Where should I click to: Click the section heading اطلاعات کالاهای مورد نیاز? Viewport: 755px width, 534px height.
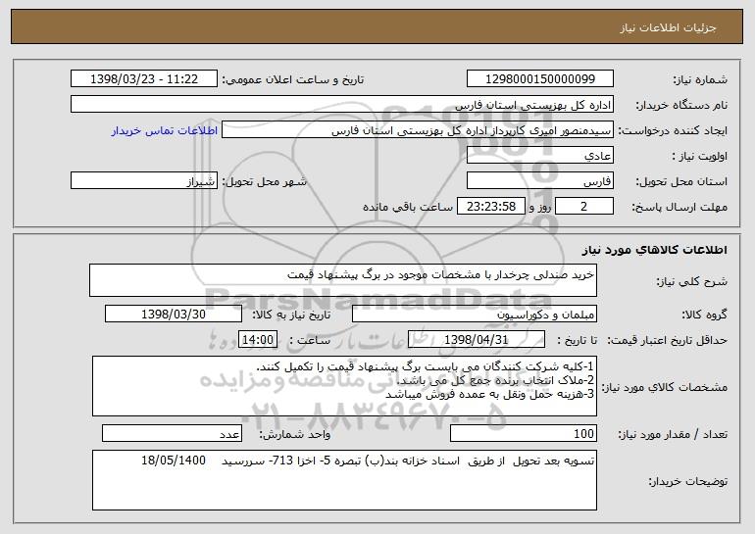(x=655, y=250)
